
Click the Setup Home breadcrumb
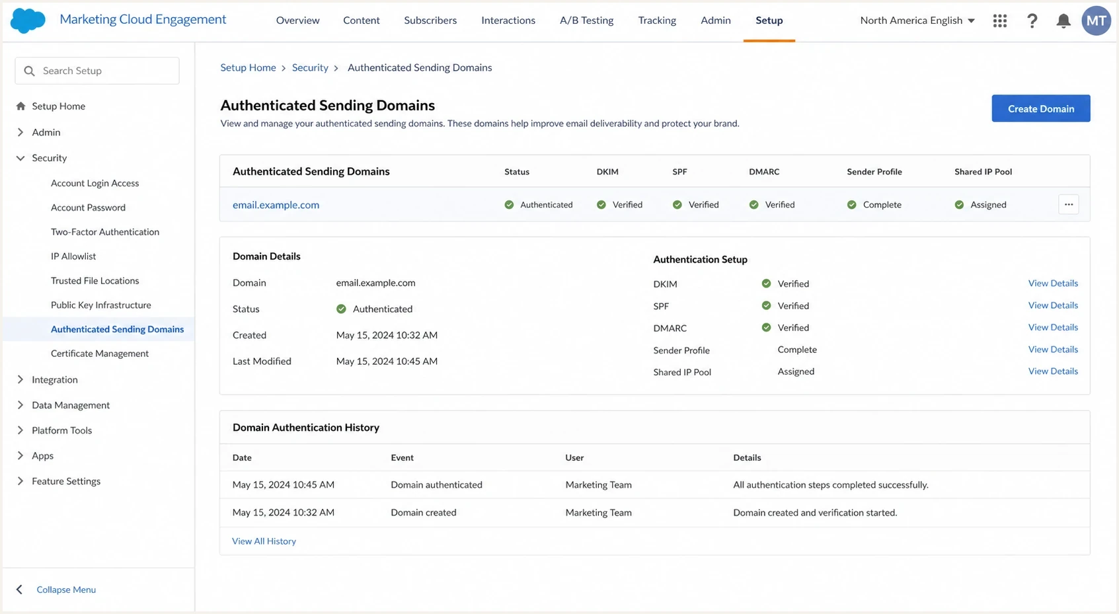click(x=248, y=67)
